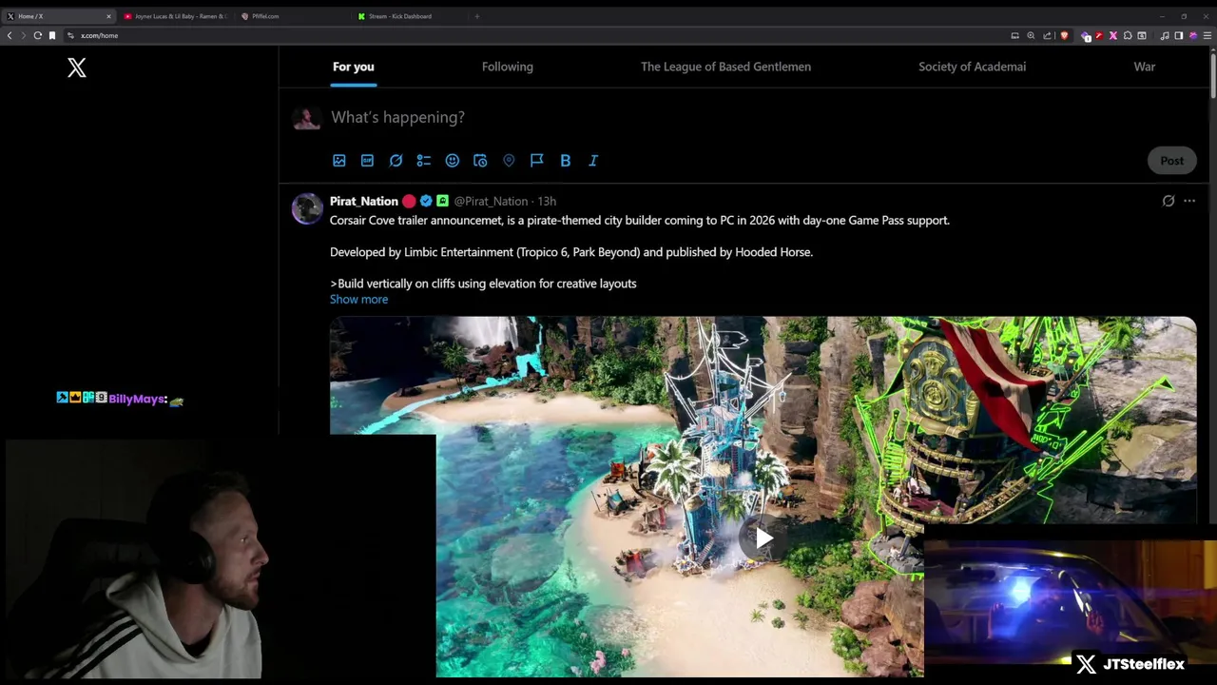Click the pink X extension icon
1217x685 pixels.
click(x=1113, y=35)
